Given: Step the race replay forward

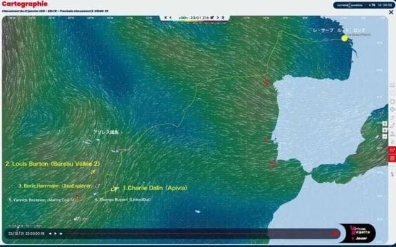Looking at the screenshot, I should click(61, 233).
